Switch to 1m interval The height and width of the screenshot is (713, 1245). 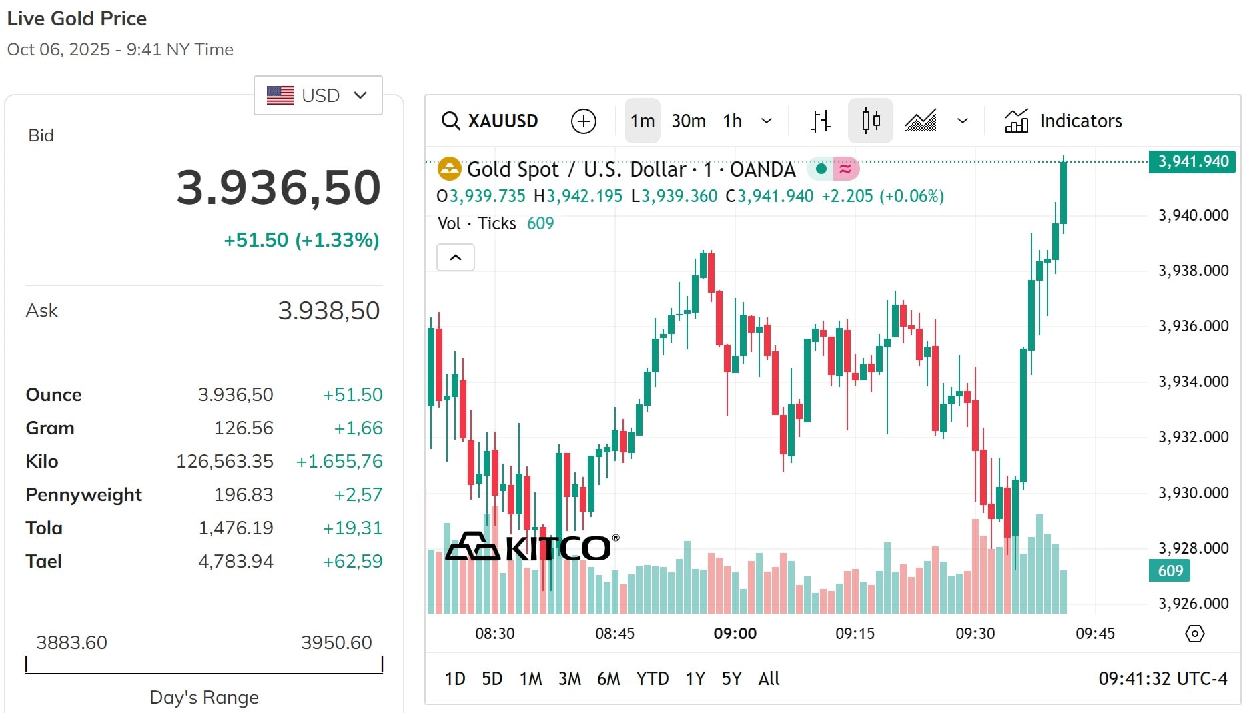click(643, 121)
